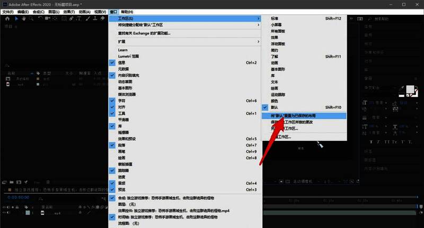Viewport: 424px width, 228px height.
Task: Select the Clone Stamp tool
Action: click(x=95, y=19)
